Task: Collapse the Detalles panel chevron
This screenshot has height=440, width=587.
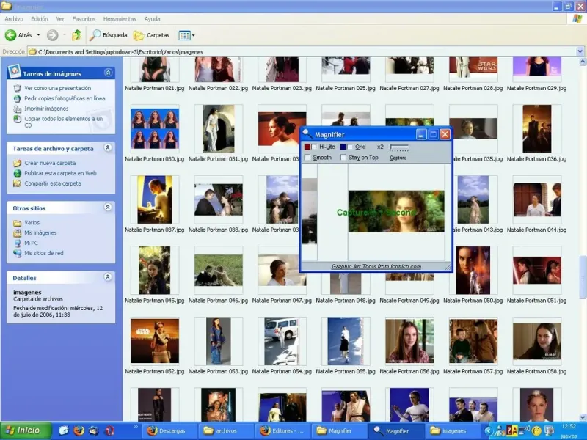Action: (108, 277)
